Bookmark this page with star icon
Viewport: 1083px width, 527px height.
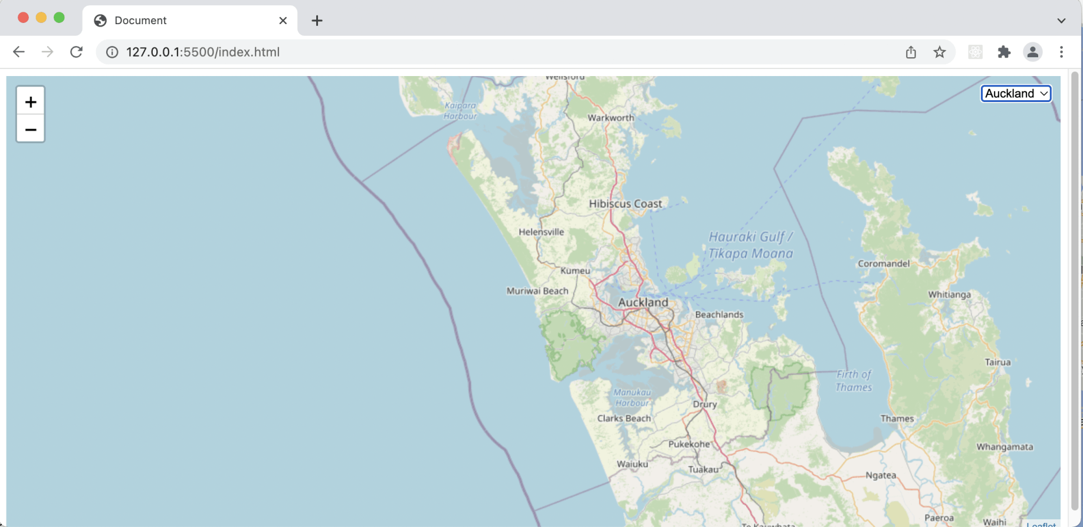point(940,52)
